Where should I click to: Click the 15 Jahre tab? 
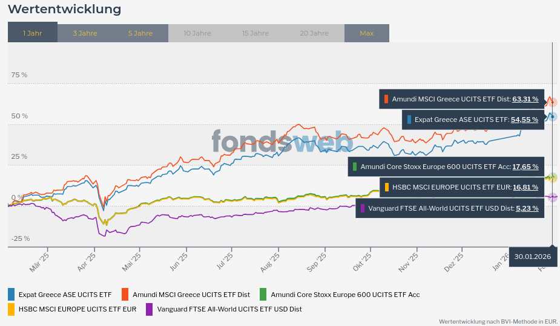click(255, 33)
